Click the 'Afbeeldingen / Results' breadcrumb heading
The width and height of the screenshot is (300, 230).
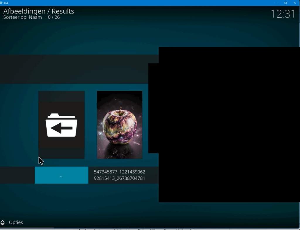pos(39,11)
